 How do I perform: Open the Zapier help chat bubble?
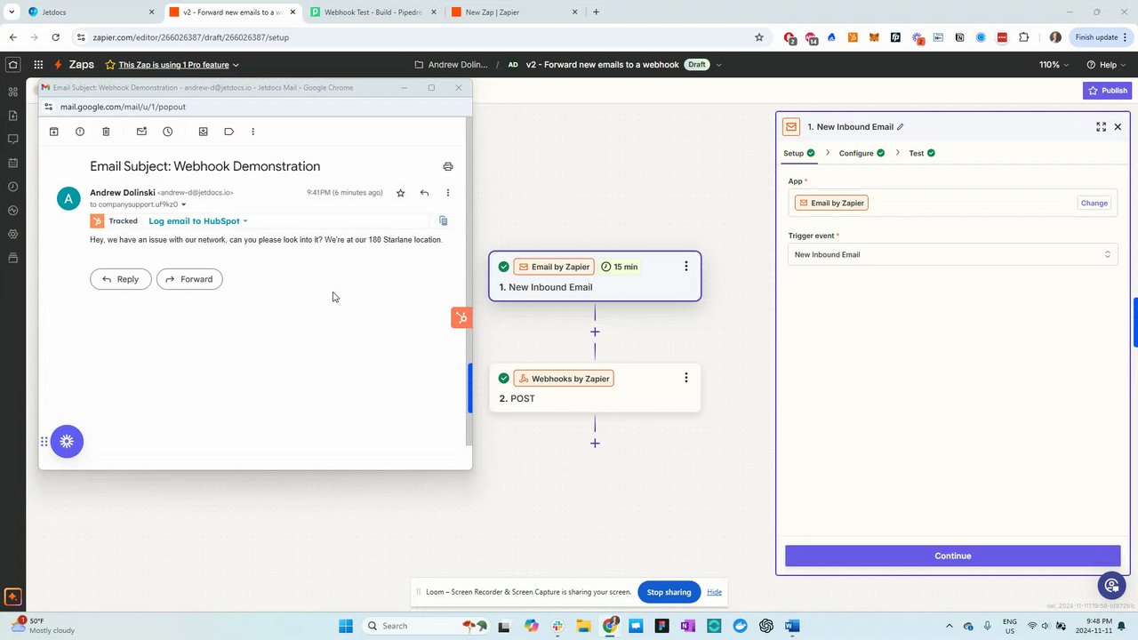point(1110,585)
